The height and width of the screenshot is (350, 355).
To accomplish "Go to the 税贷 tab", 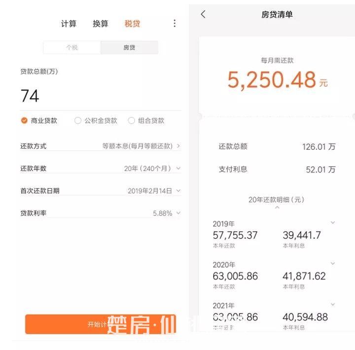I will tap(132, 24).
